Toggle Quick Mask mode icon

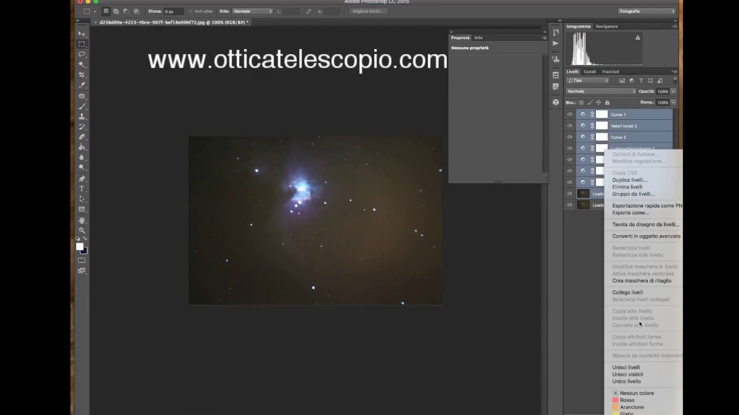[82, 261]
